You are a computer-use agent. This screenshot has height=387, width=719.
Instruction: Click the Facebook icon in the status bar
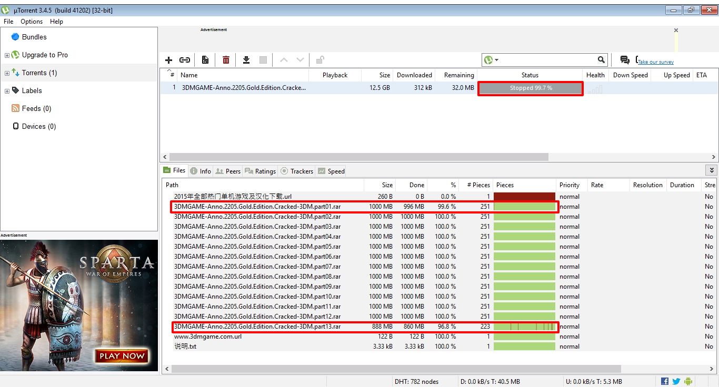coord(665,381)
